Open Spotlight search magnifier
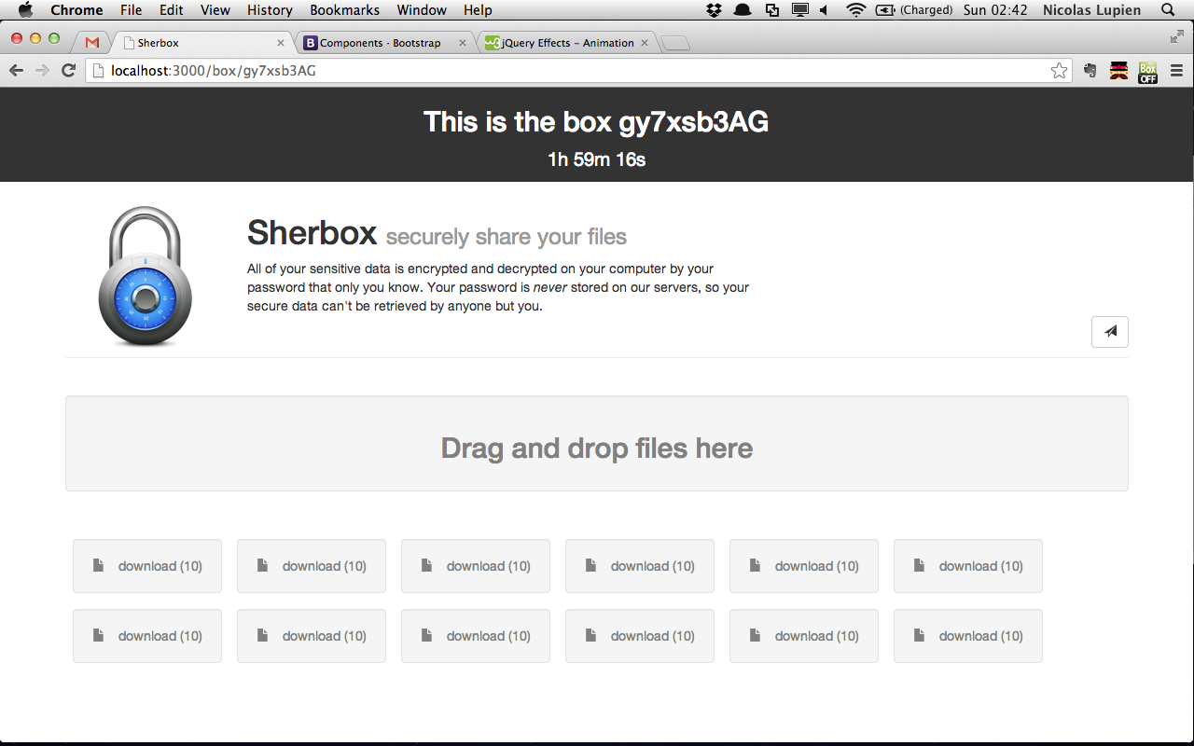 point(1168,10)
